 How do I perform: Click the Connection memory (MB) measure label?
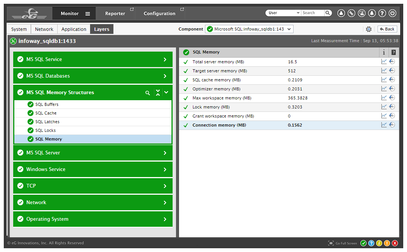coord(219,125)
